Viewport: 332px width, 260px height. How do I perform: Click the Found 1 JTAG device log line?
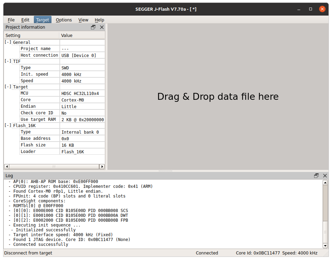point(69,240)
